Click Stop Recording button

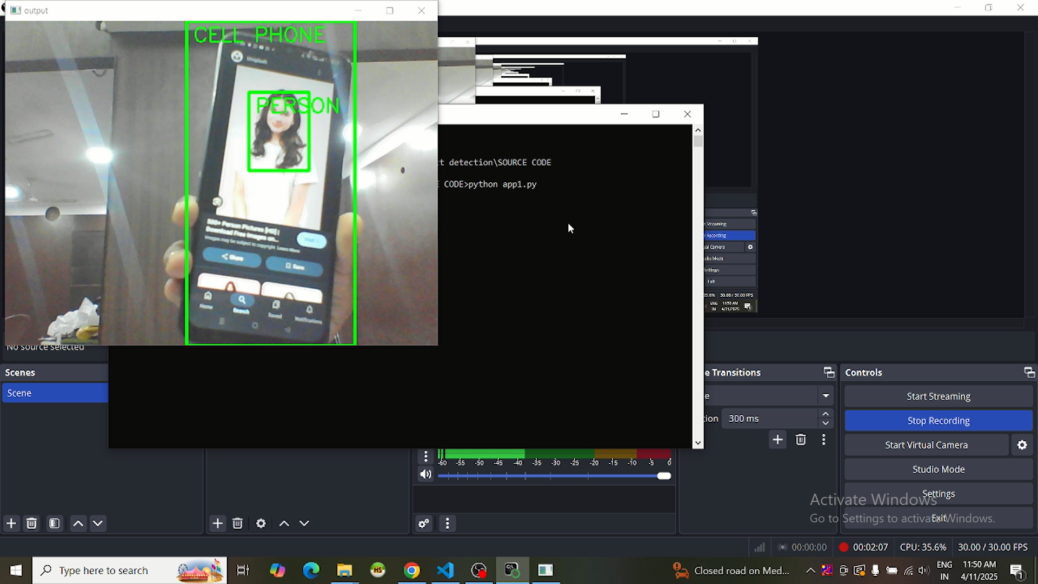click(x=939, y=421)
